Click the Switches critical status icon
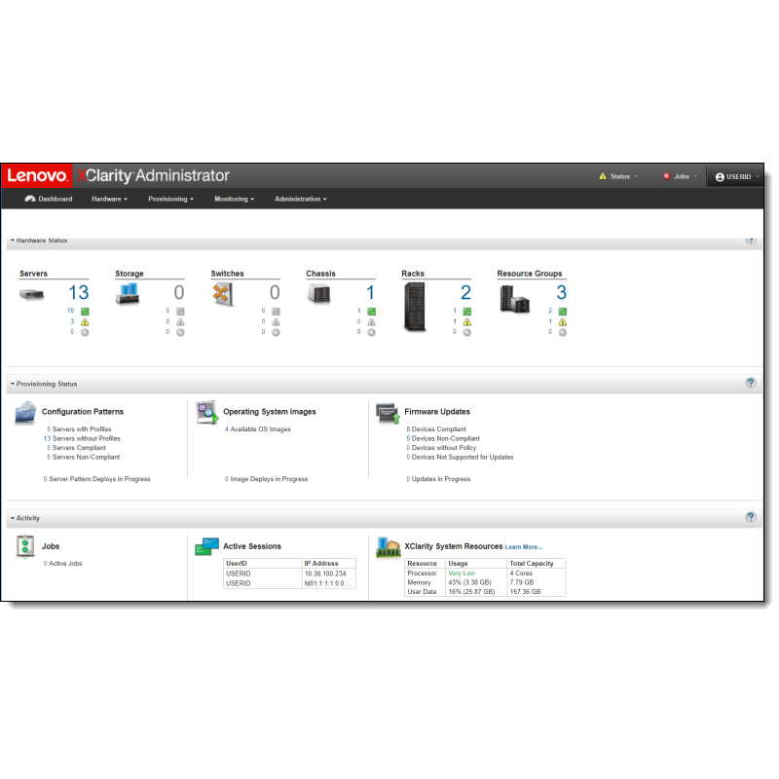 coord(276,333)
